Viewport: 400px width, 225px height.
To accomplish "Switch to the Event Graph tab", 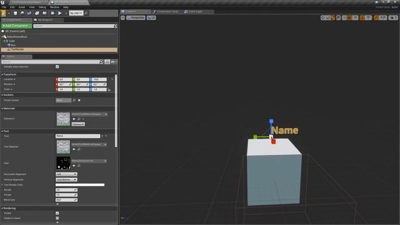I will tap(195, 11).
